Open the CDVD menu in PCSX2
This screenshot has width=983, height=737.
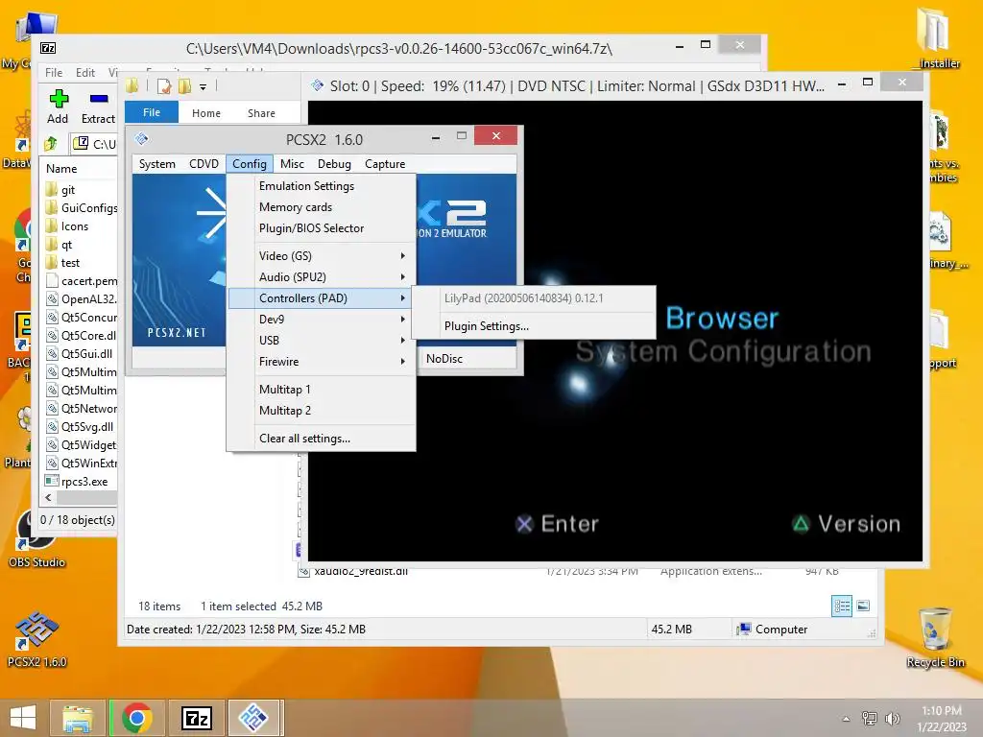204,163
